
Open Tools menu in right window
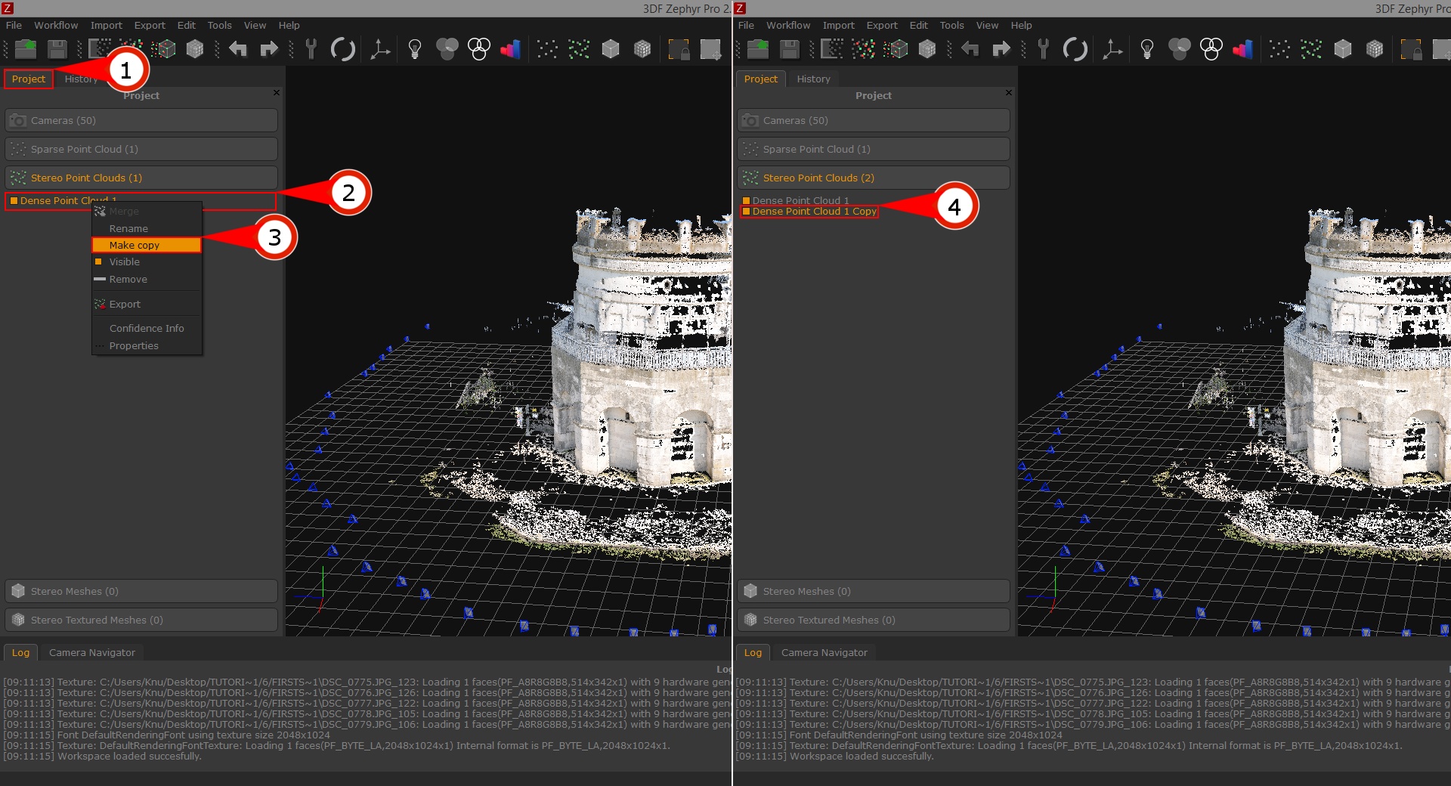coord(951,25)
